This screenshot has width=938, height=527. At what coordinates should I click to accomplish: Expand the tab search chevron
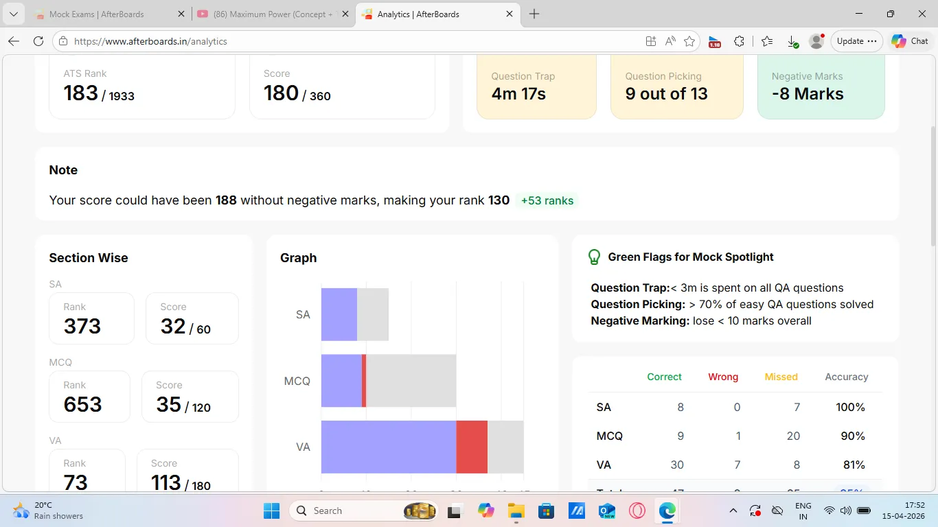click(13, 14)
